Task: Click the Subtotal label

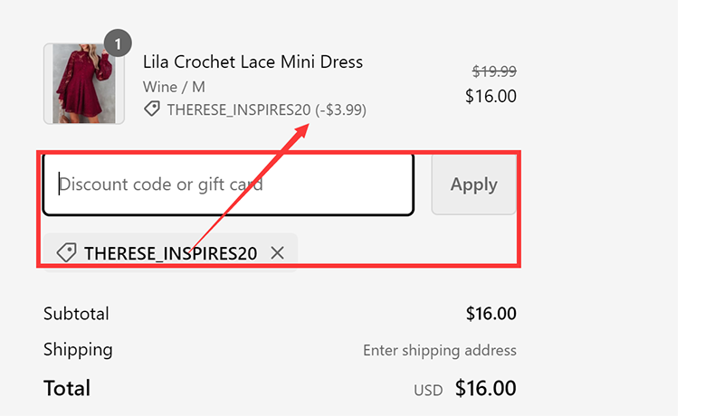Action: [76, 314]
